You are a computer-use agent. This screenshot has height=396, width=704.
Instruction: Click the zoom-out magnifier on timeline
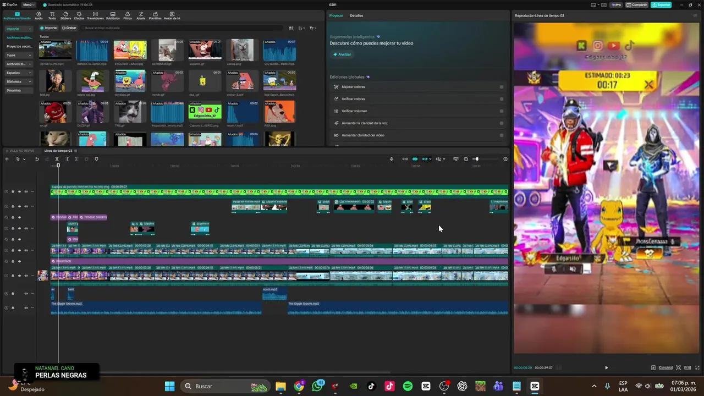466,159
